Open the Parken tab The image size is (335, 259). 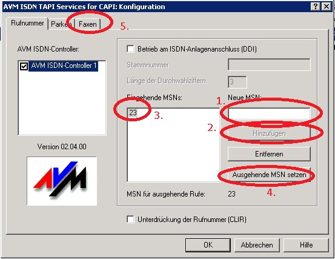(x=61, y=24)
